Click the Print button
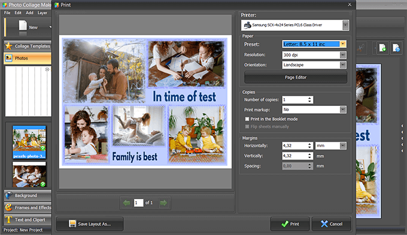Image resolution: width=407 pixels, height=235 pixels. (290, 224)
